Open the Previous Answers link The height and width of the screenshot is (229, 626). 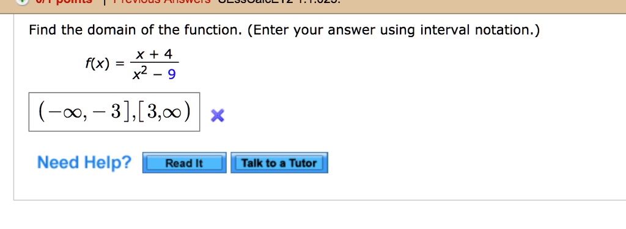[161, 2]
